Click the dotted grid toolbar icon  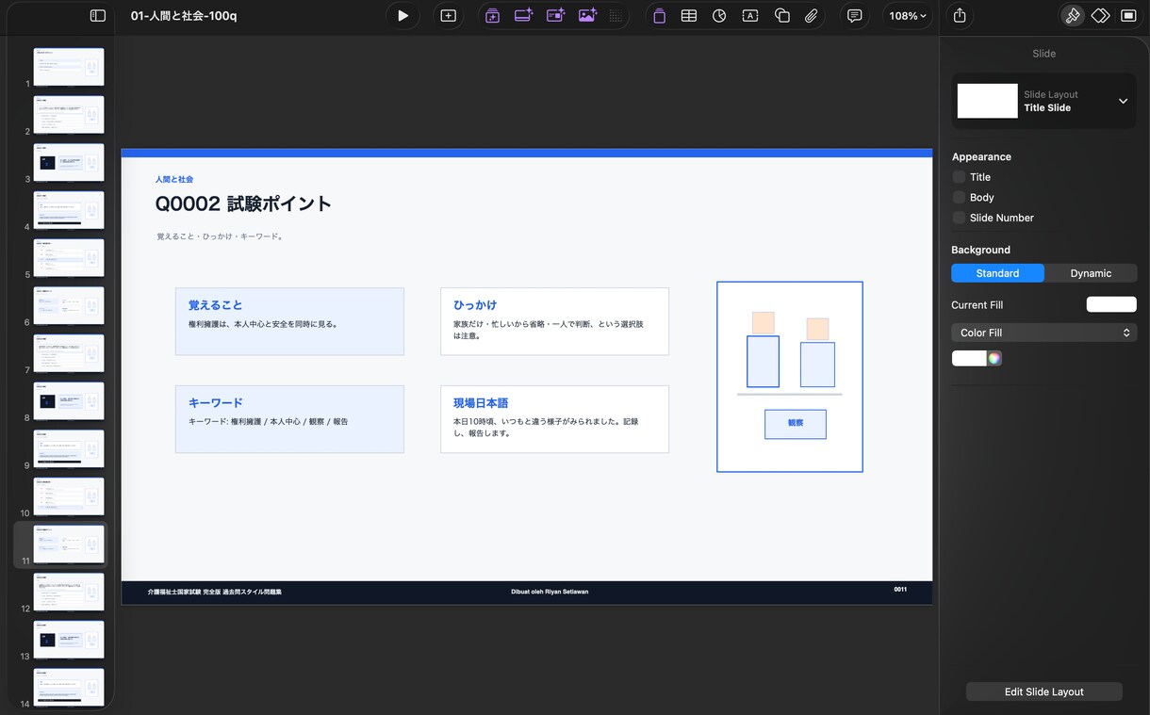coord(616,16)
